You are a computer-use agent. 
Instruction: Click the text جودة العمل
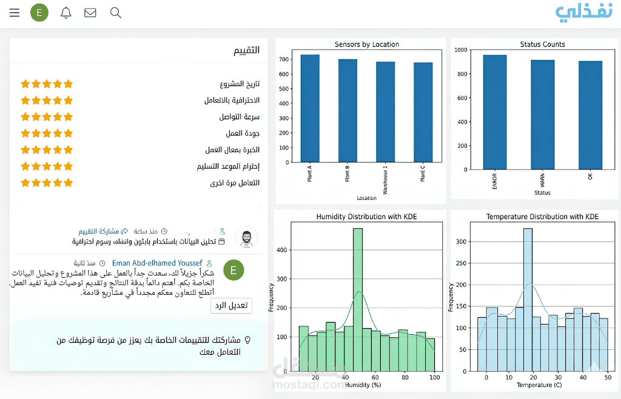pyautogui.click(x=243, y=133)
